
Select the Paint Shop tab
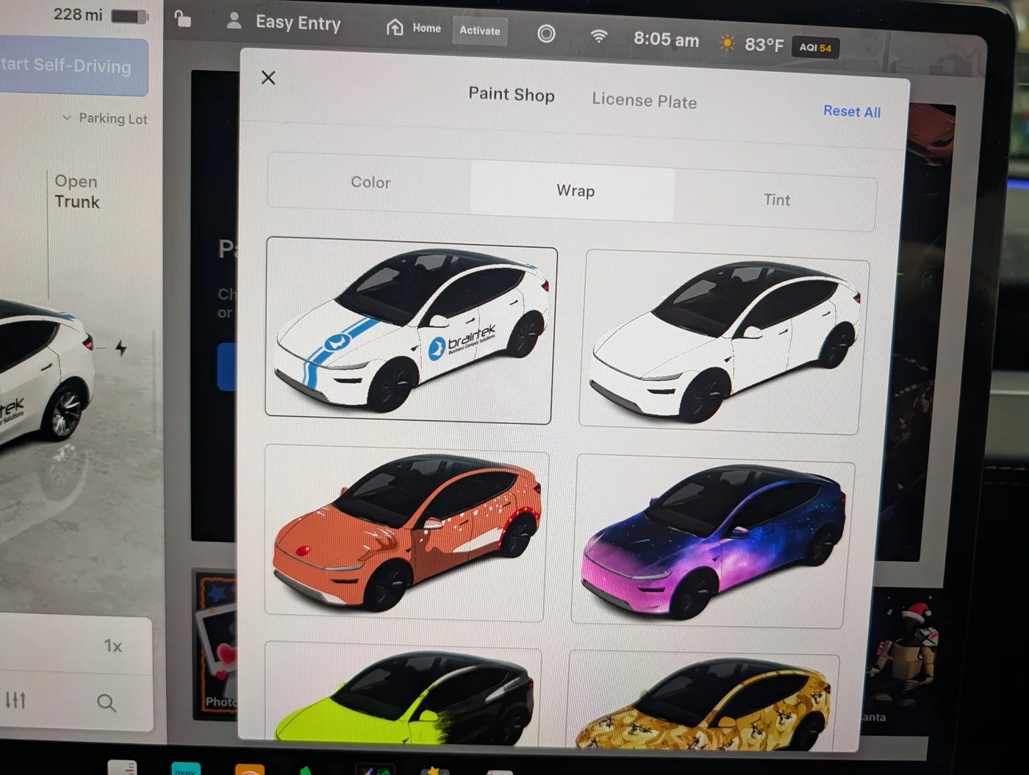512,94
